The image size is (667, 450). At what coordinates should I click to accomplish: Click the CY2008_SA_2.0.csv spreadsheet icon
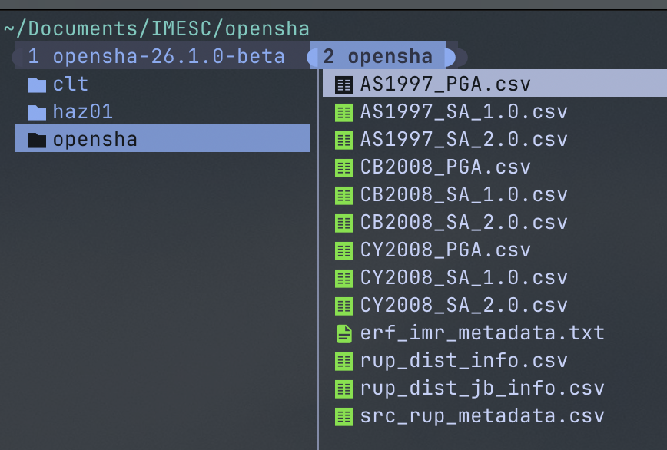tap(345, 306)
